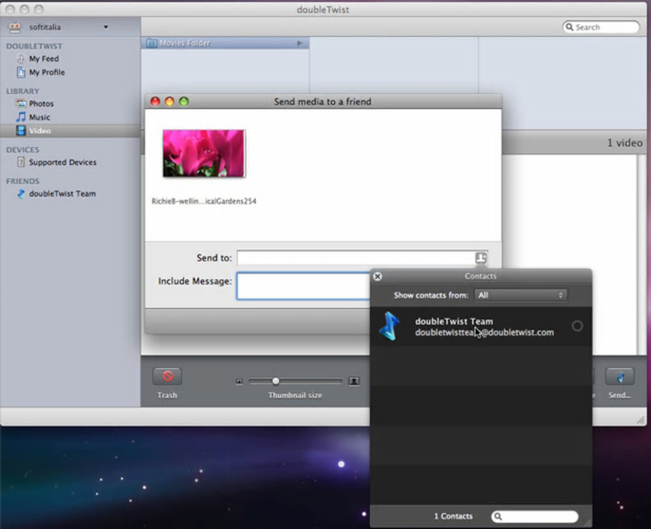Click the Send... button in toolbar
This screenshot has width=651, height=529.
point(620,376)
